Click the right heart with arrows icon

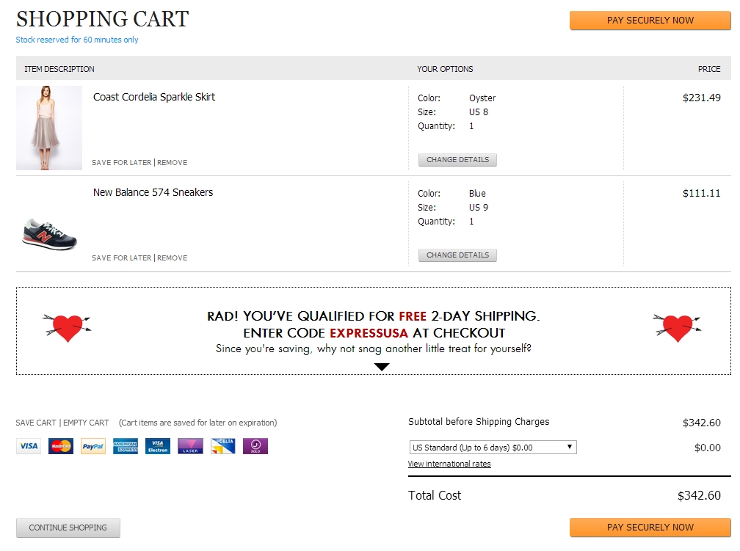[678, 327]
